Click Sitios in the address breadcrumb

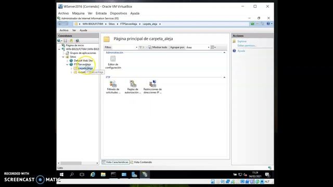pyautogui.click(x=111, y=24)
